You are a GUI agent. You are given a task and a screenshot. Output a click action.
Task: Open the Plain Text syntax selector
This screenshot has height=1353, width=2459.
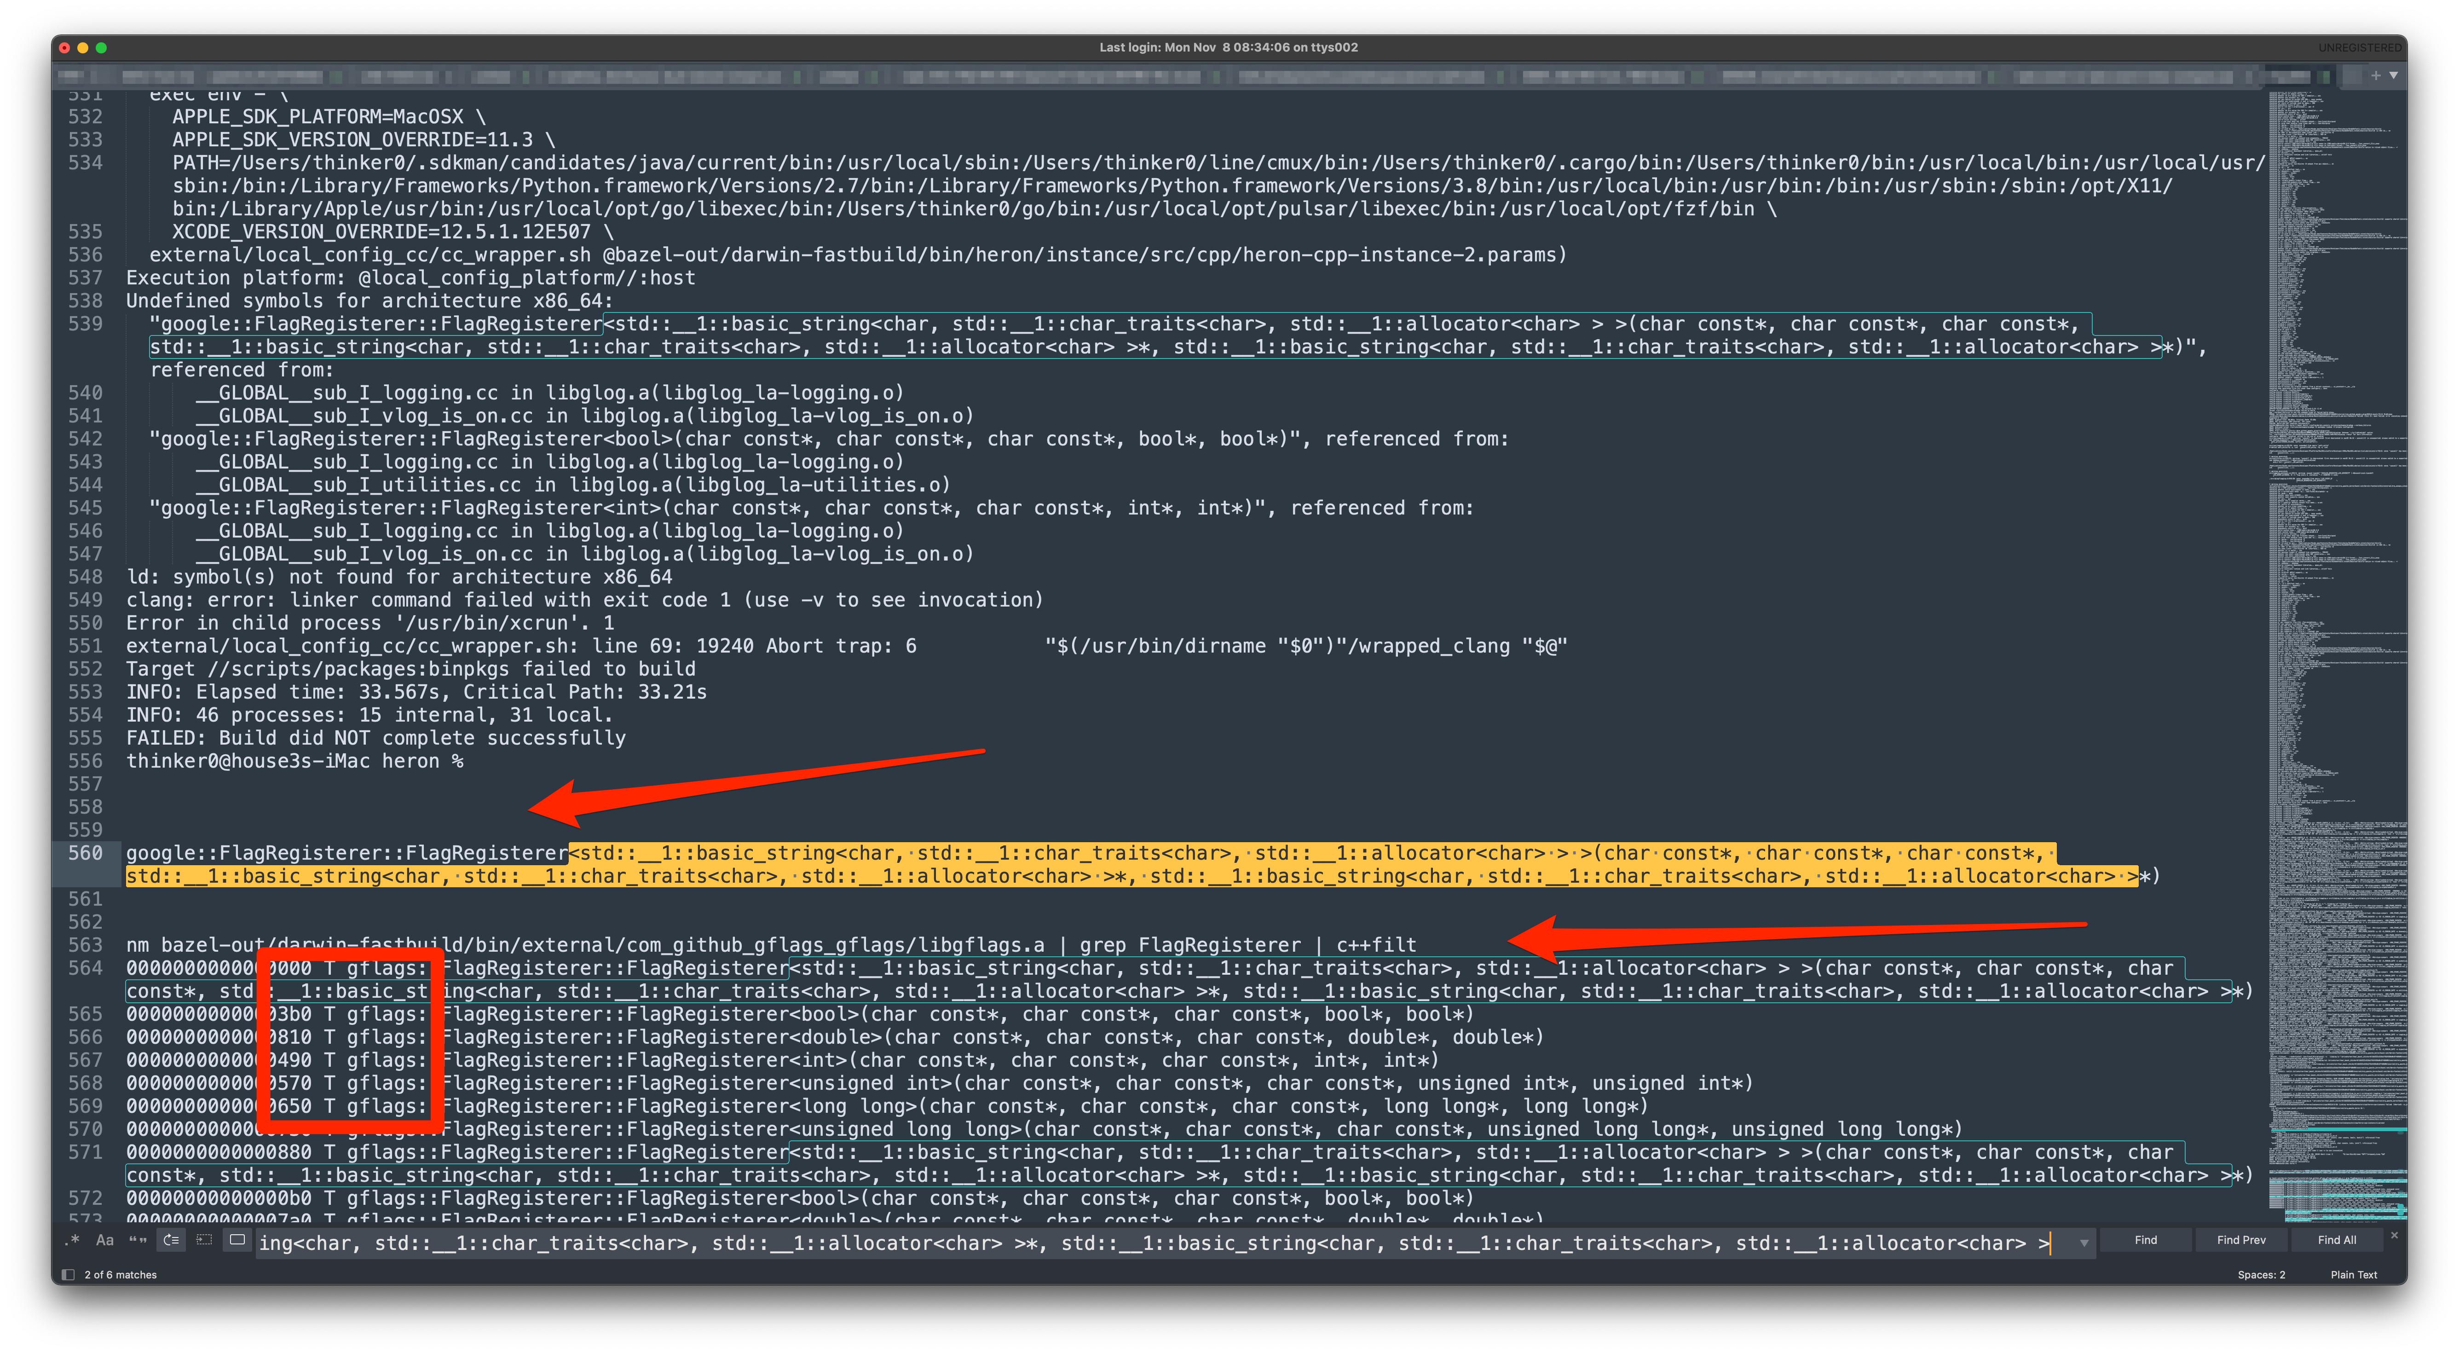tap(2353, 1275)
